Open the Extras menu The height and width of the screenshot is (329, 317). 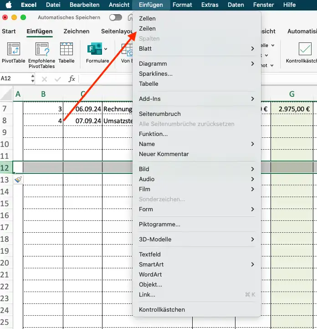tap(210, 5)
